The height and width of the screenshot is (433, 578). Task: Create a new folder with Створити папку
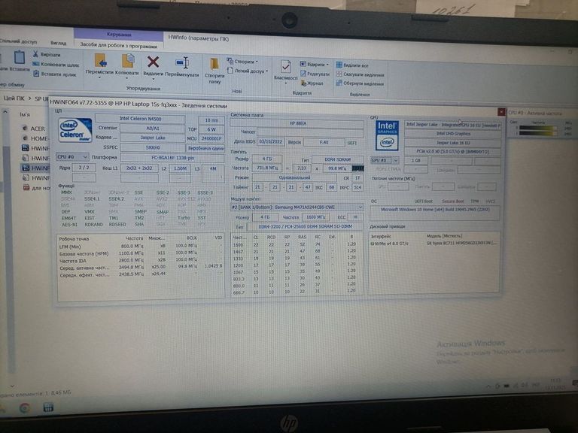214,68
